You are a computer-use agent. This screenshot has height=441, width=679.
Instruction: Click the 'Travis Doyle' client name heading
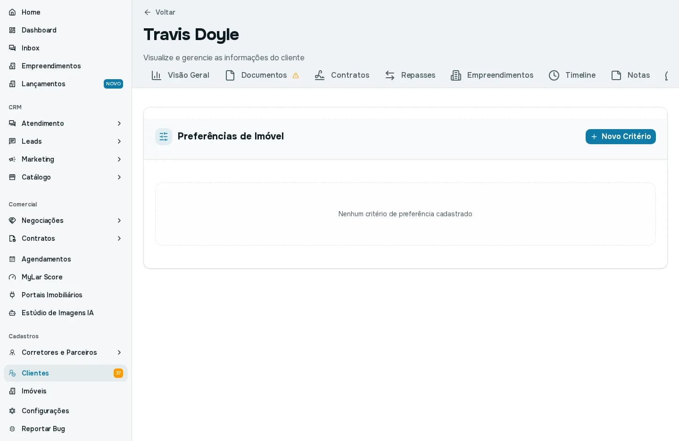pyautogui.click(x=191, y=34)
